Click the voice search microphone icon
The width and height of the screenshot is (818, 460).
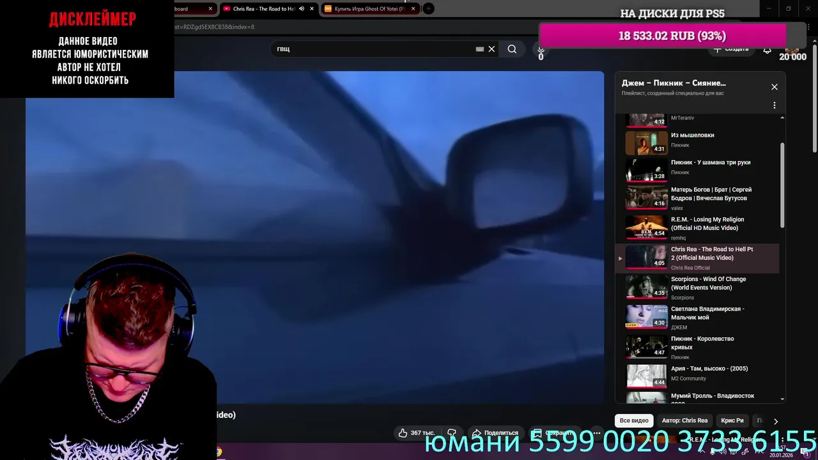[x=541, y=49]
